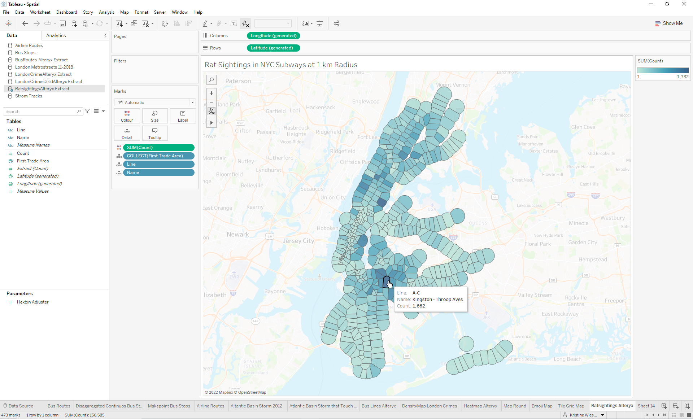Click the Save icon in the toolbar

coord(62,23)
